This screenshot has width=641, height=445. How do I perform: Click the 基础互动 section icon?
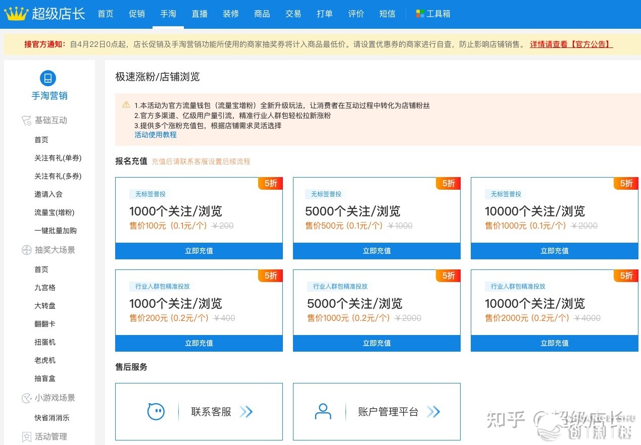click(x=26, y=121)
